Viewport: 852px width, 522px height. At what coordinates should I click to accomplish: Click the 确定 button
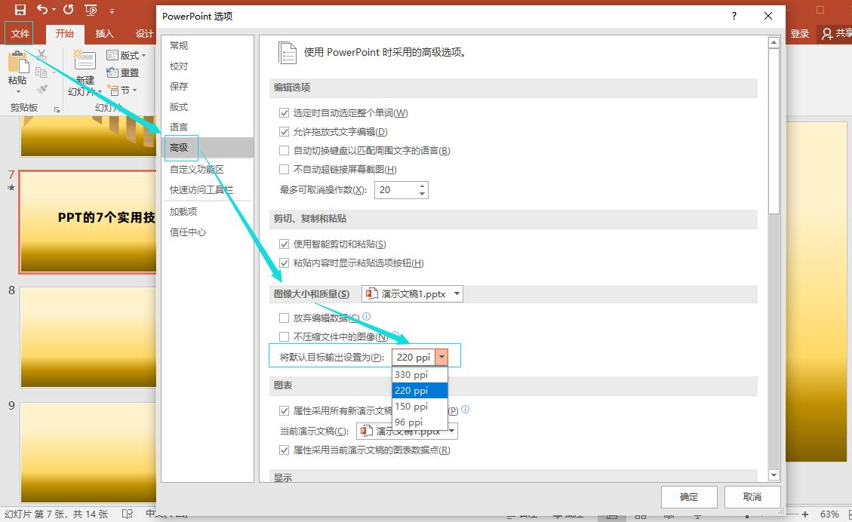[688, 496]
